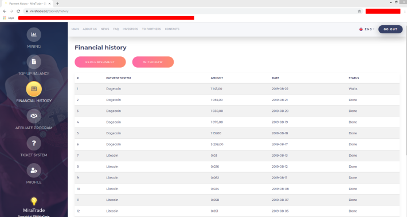Click amount 0,082 in row 9
Screen dimensions: 407x217
coord(214,178)
